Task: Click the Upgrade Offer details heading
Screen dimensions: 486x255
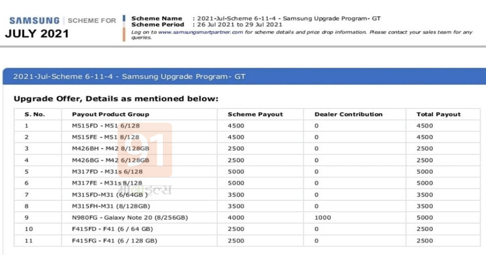Action: point(116,98)
